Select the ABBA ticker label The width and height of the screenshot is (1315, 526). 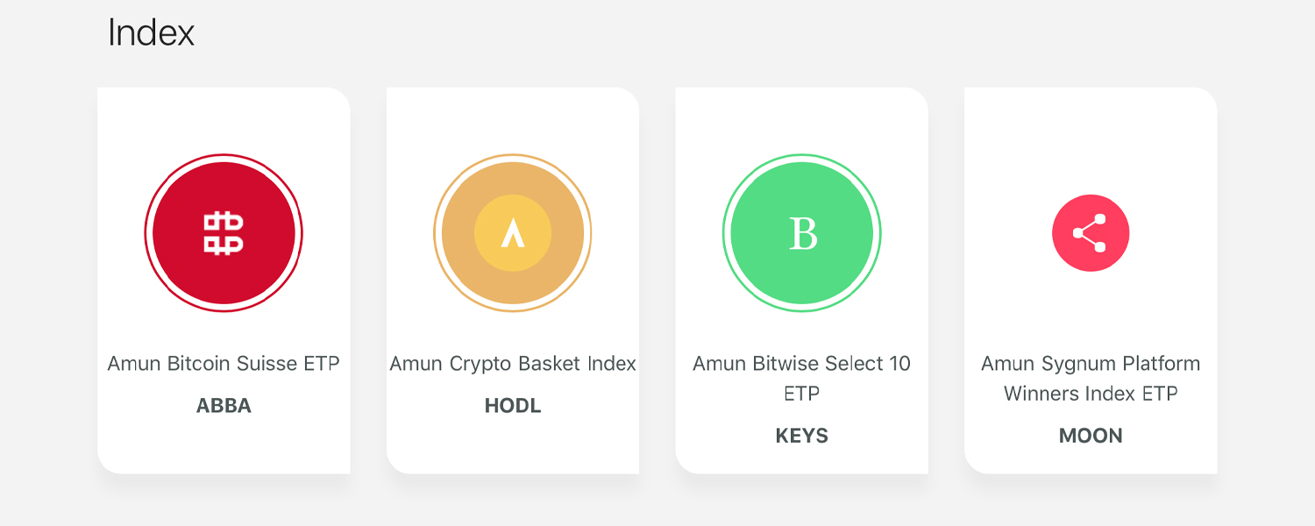(224, 406)
